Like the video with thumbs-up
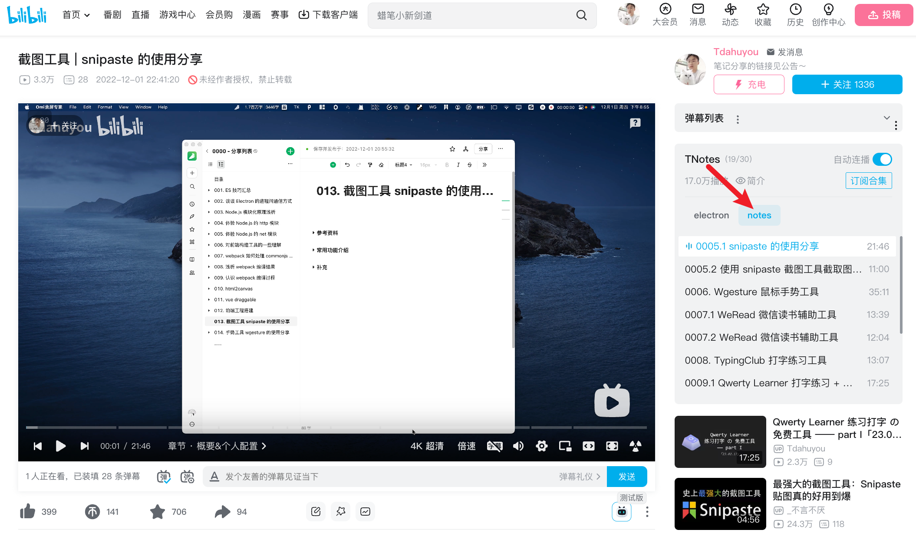Screen dimensions: 916x533 click(28, 511)
